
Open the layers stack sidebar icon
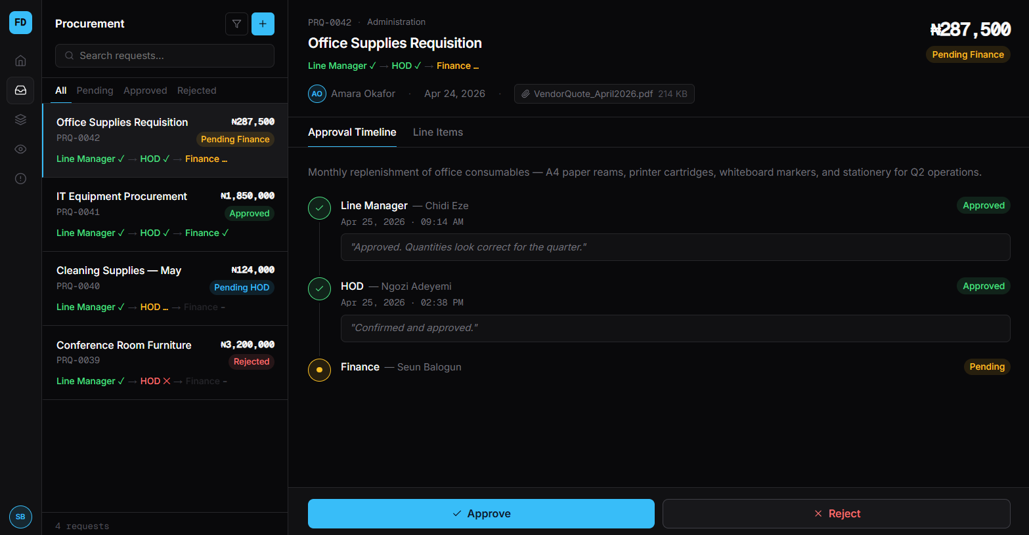pyautogui.click(x=20, y=119)
